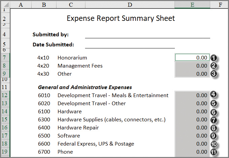The image size is (229, 158).
Task: Click the Select All corner button
Action: click(6, 4)
